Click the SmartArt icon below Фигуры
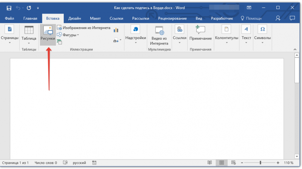This screenshot has height=169, width=302. pos(59,42)
